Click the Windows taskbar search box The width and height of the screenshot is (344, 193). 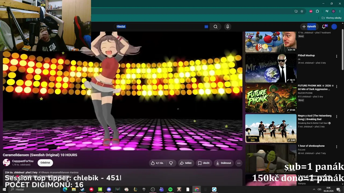pos(34,190)
